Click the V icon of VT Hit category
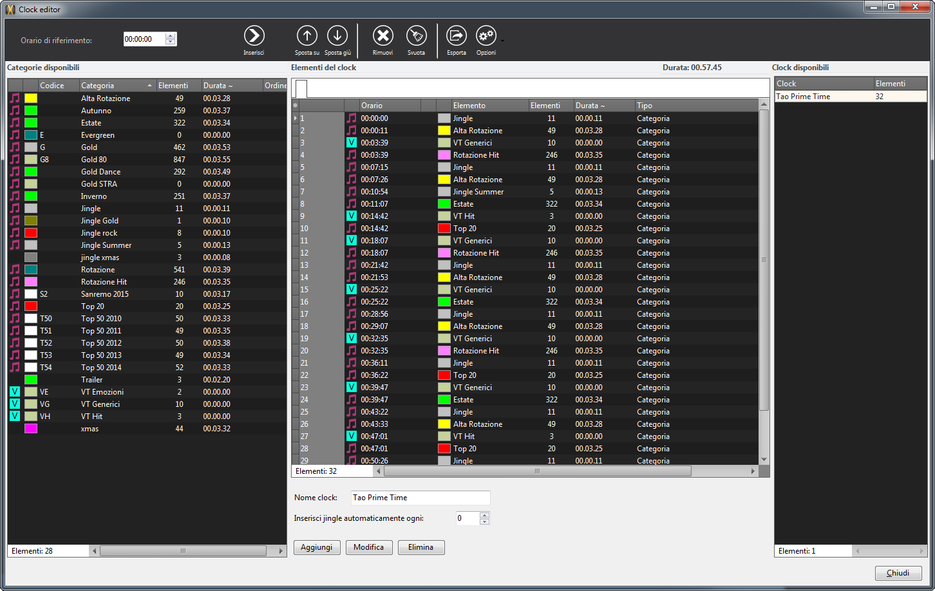This screenshot has width=935, height=591. 15,417
